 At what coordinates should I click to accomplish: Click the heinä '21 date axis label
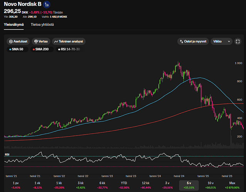click(35, 176)
